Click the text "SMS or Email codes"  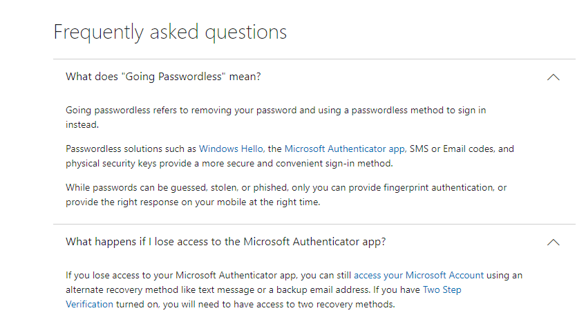pyautogui.click(x=451, y=149)
